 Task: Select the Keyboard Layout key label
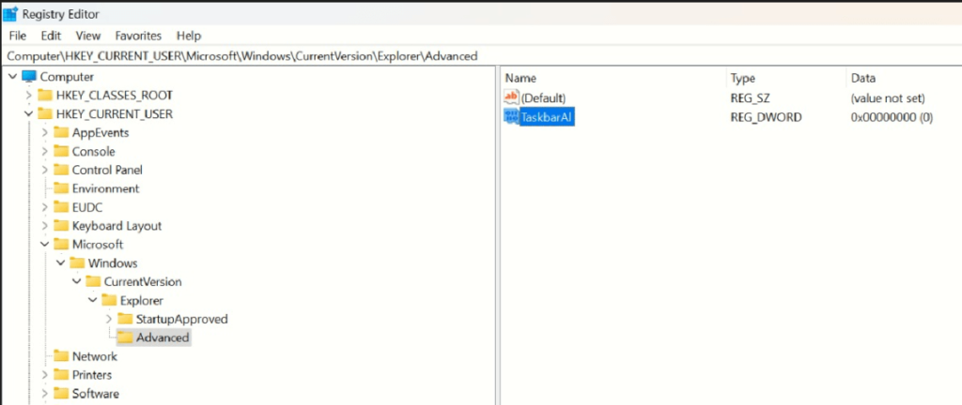pos(116,226)
